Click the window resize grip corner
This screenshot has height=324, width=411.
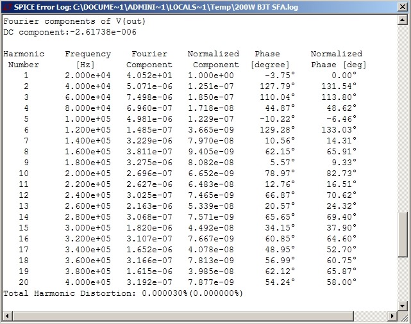click(403, 316)
